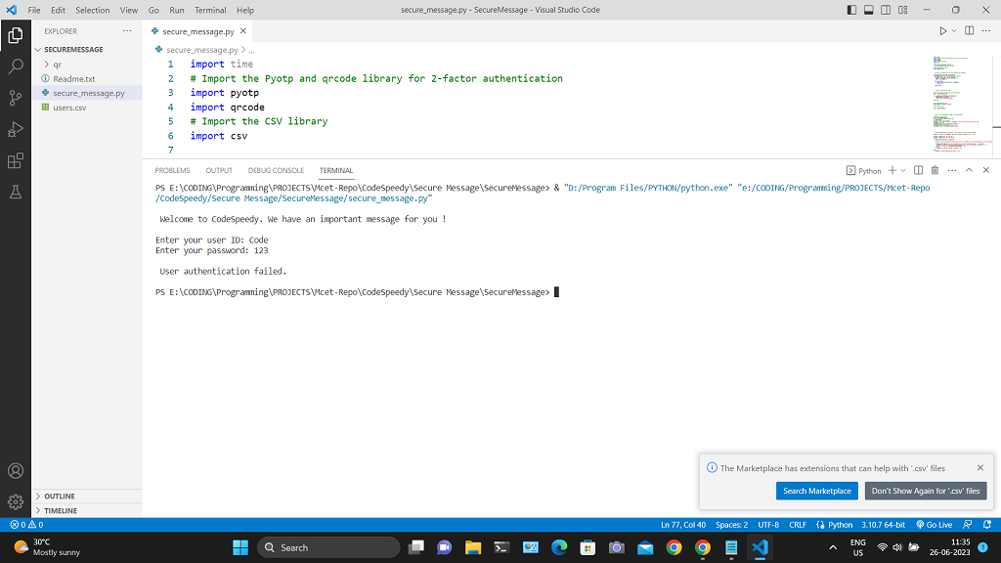Split the editor to the right
Viewport: 1001px width, 563px height.
coord(969,30)
